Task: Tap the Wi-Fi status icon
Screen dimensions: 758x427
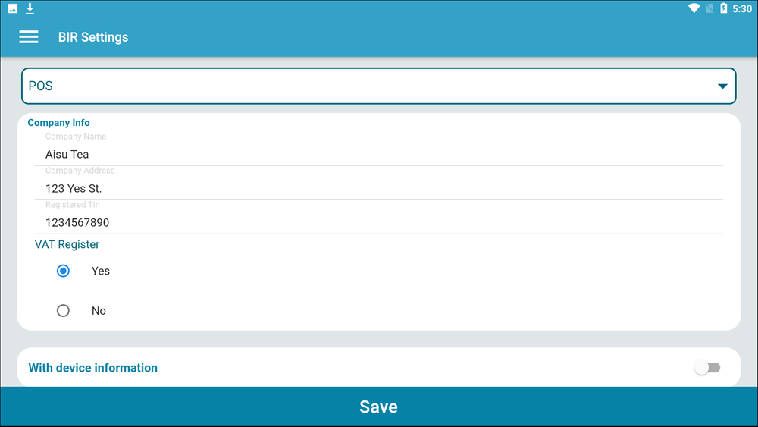Action: (694, 8)
